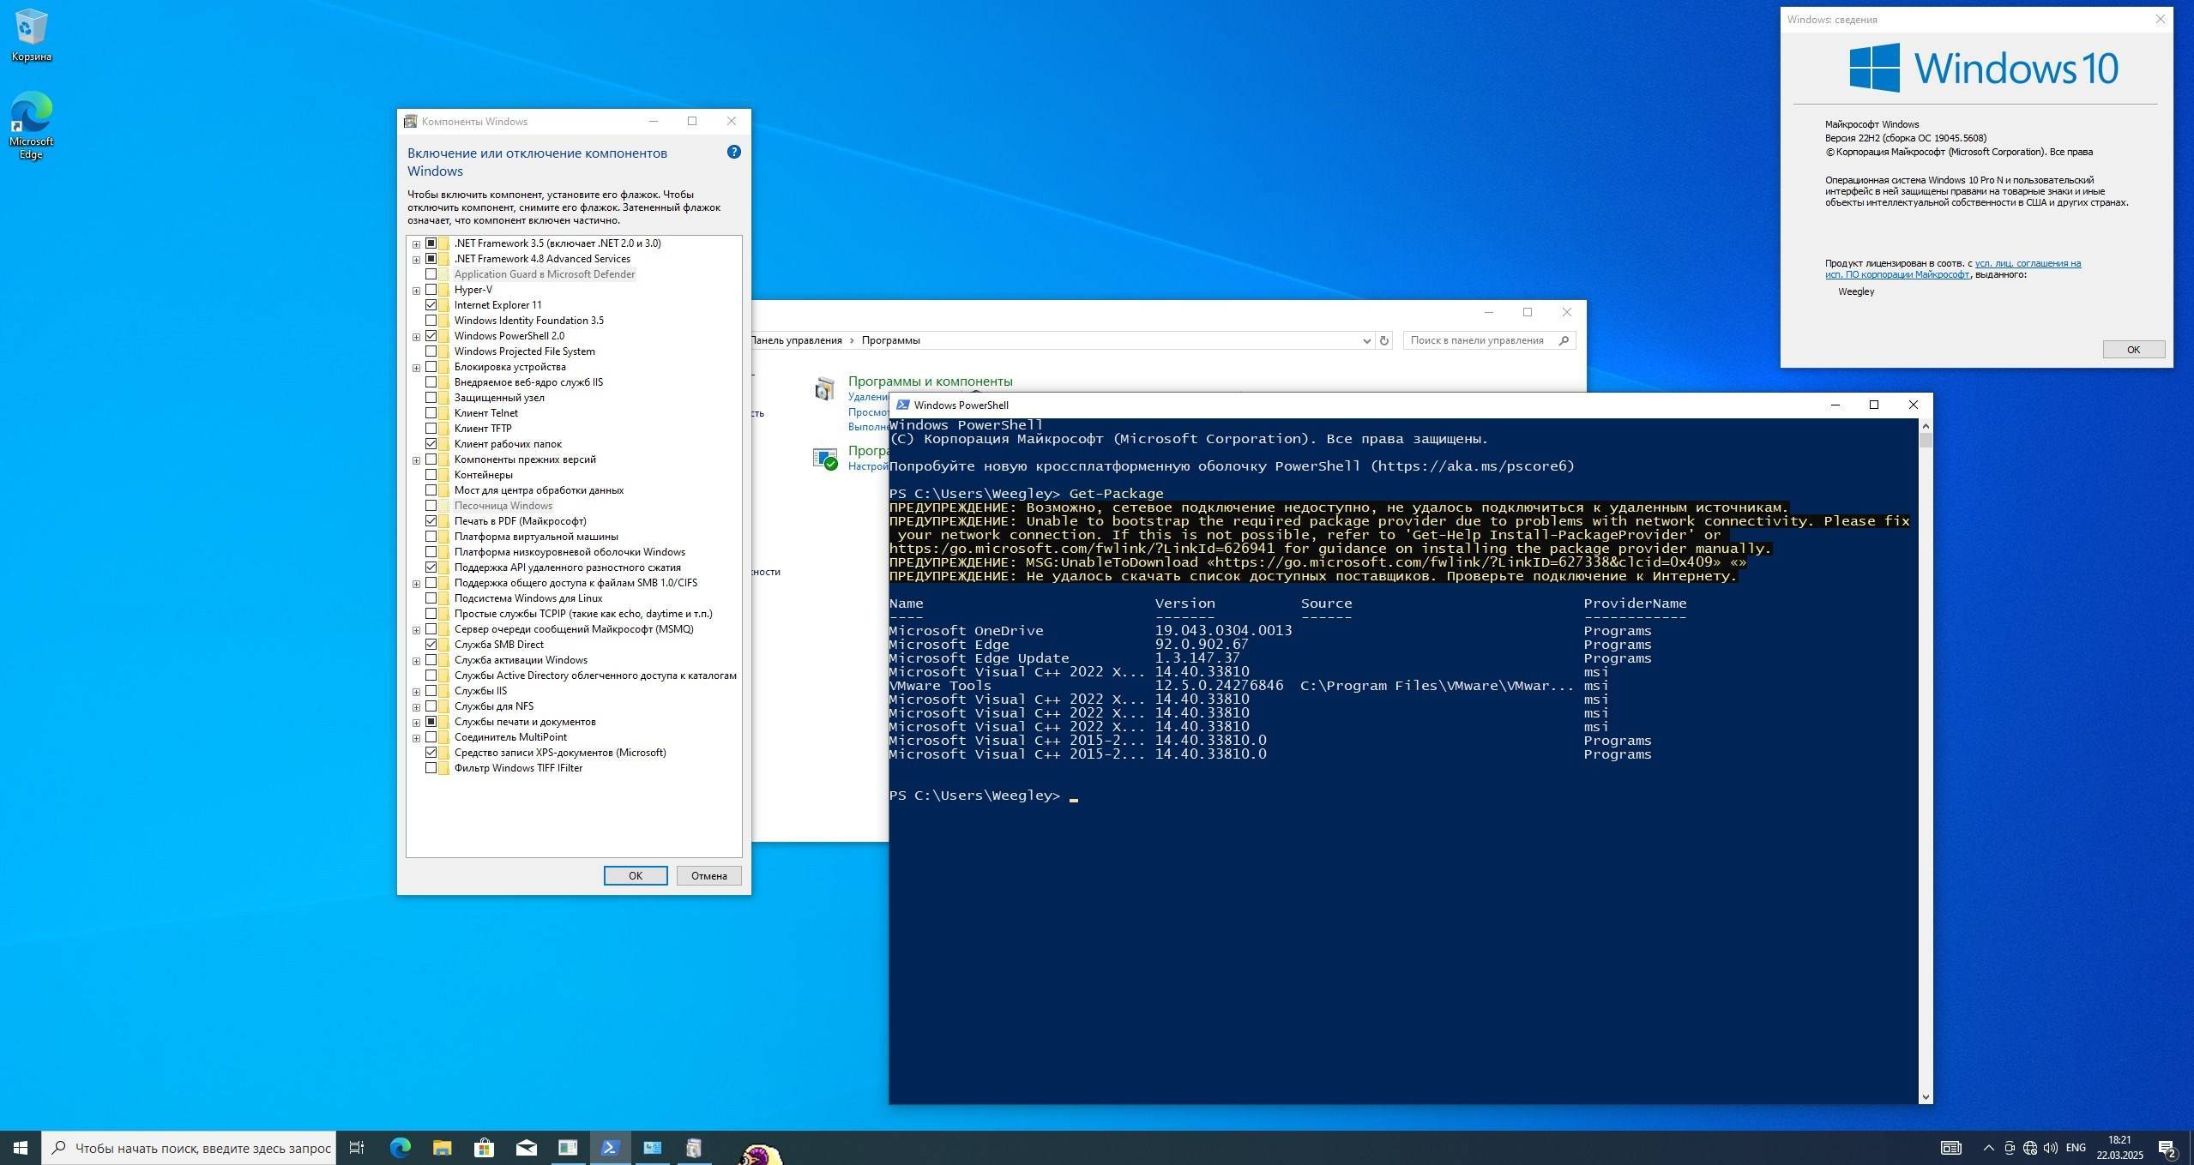
Task: Click the Control Panel search field
Action: click(x=1477, y=340)
